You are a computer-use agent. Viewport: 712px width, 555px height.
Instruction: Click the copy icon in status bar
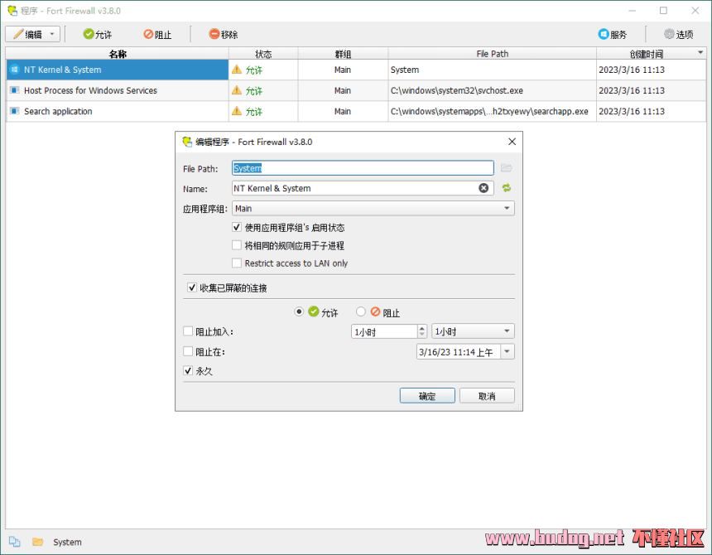pyautogui.click(x=15, y=542)
